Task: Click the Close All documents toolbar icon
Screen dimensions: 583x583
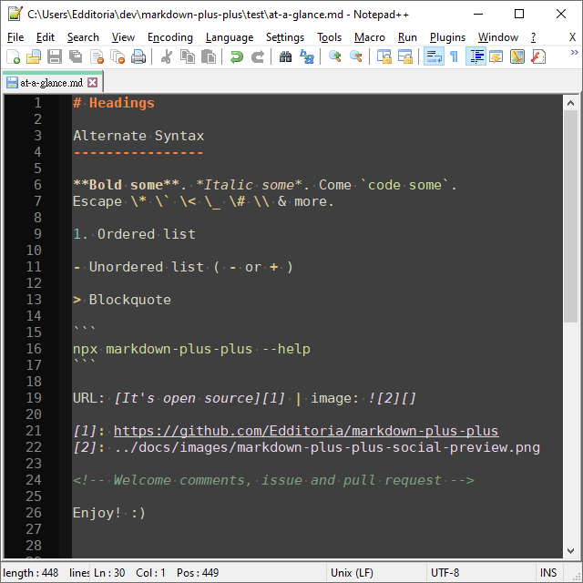Action: click(x=118, y=56)
